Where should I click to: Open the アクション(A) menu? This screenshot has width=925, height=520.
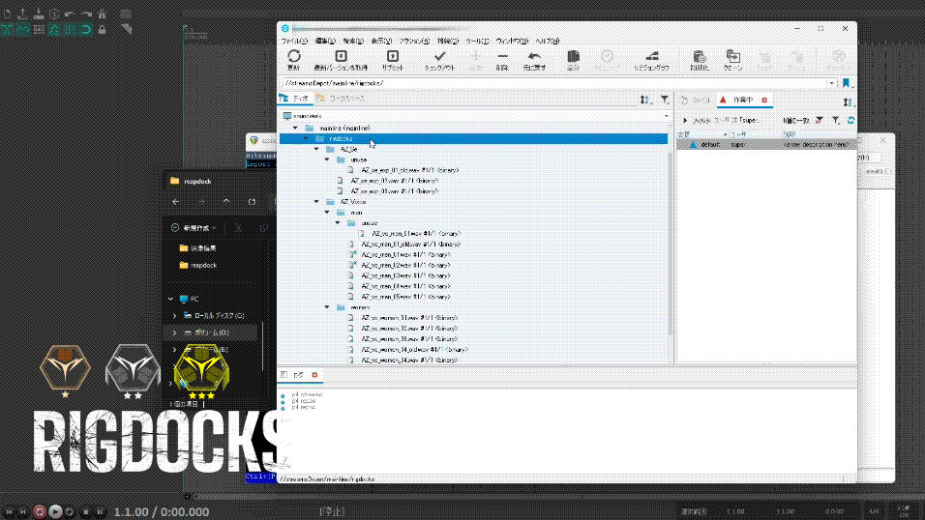click(x=415, y=41)
